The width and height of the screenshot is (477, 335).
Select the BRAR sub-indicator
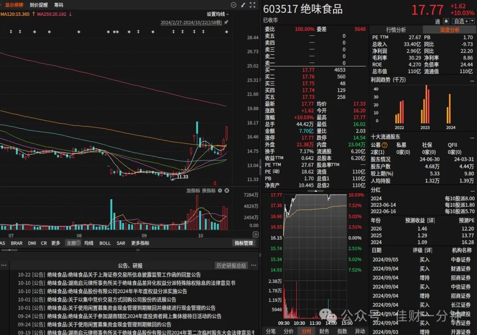click(x=17, y=243)
